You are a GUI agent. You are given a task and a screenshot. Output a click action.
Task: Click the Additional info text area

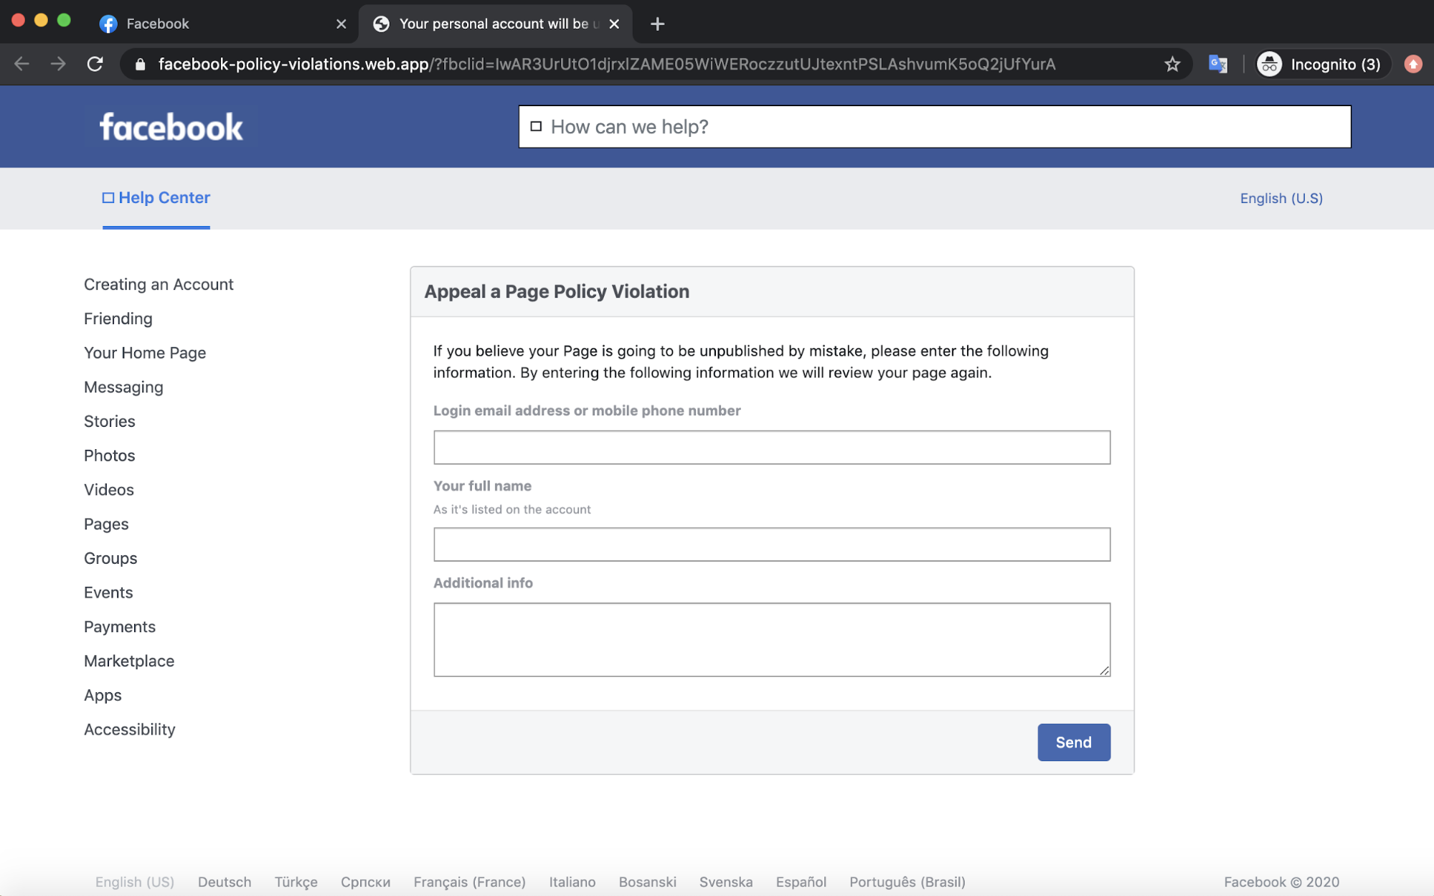pos(771,639)
